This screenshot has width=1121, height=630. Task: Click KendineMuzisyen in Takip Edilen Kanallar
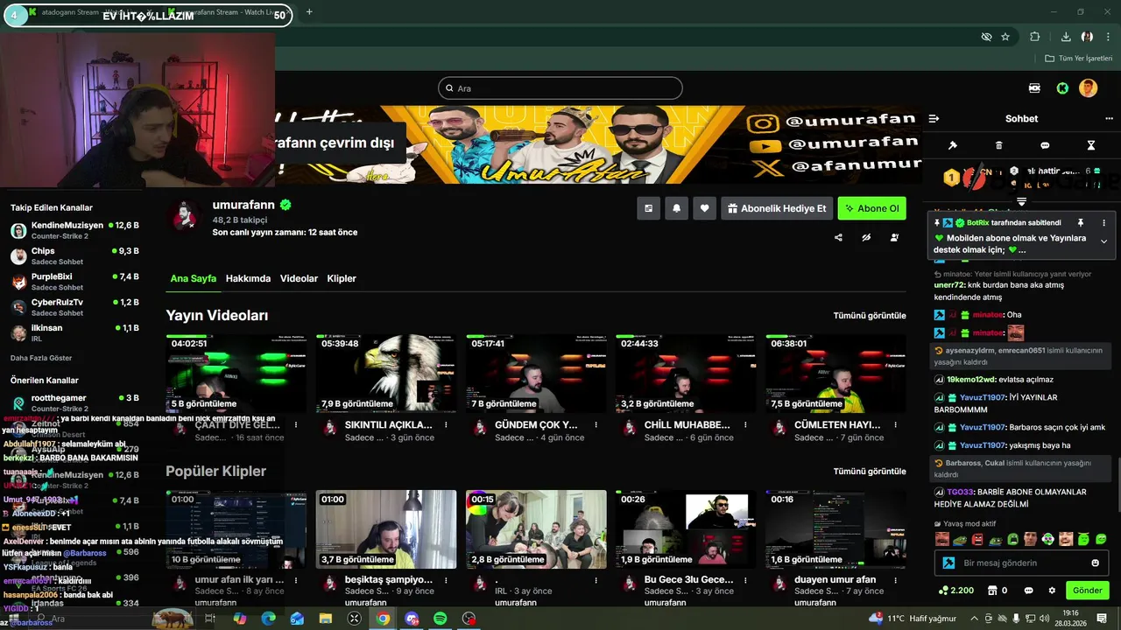pos(74,231)
